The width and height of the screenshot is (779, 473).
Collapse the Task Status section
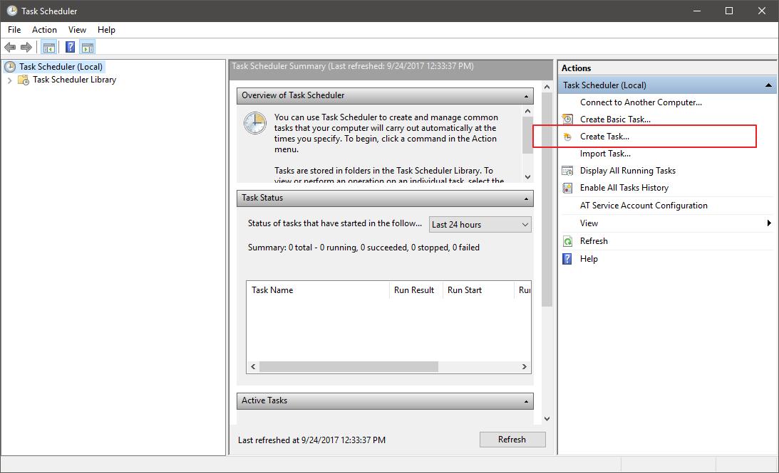(526, 199)
